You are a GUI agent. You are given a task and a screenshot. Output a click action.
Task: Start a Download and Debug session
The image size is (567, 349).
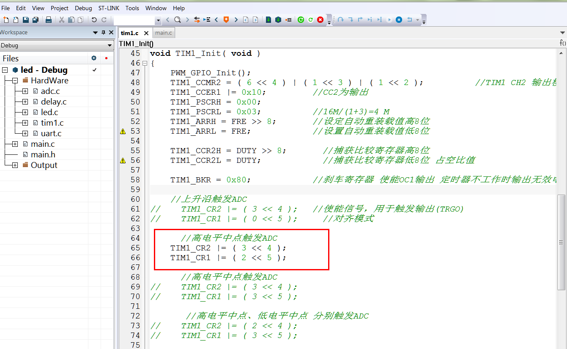[268, 19]
